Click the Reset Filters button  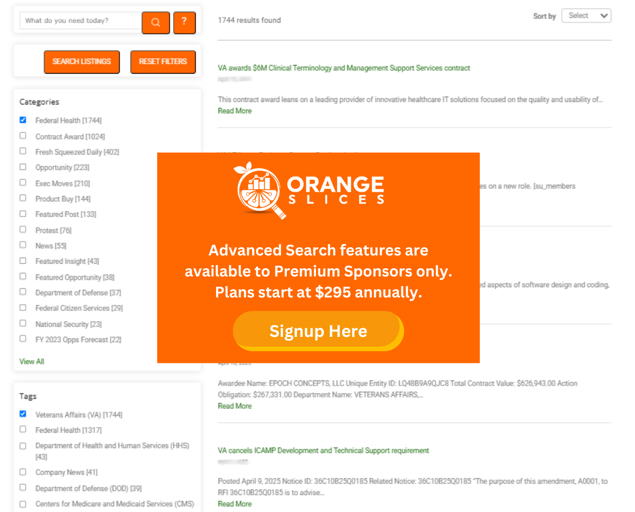tap(163, 61)
